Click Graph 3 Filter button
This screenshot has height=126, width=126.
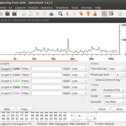tap(26, 81)
